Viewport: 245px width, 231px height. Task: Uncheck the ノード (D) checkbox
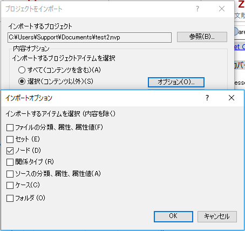[x=10, y=151]
